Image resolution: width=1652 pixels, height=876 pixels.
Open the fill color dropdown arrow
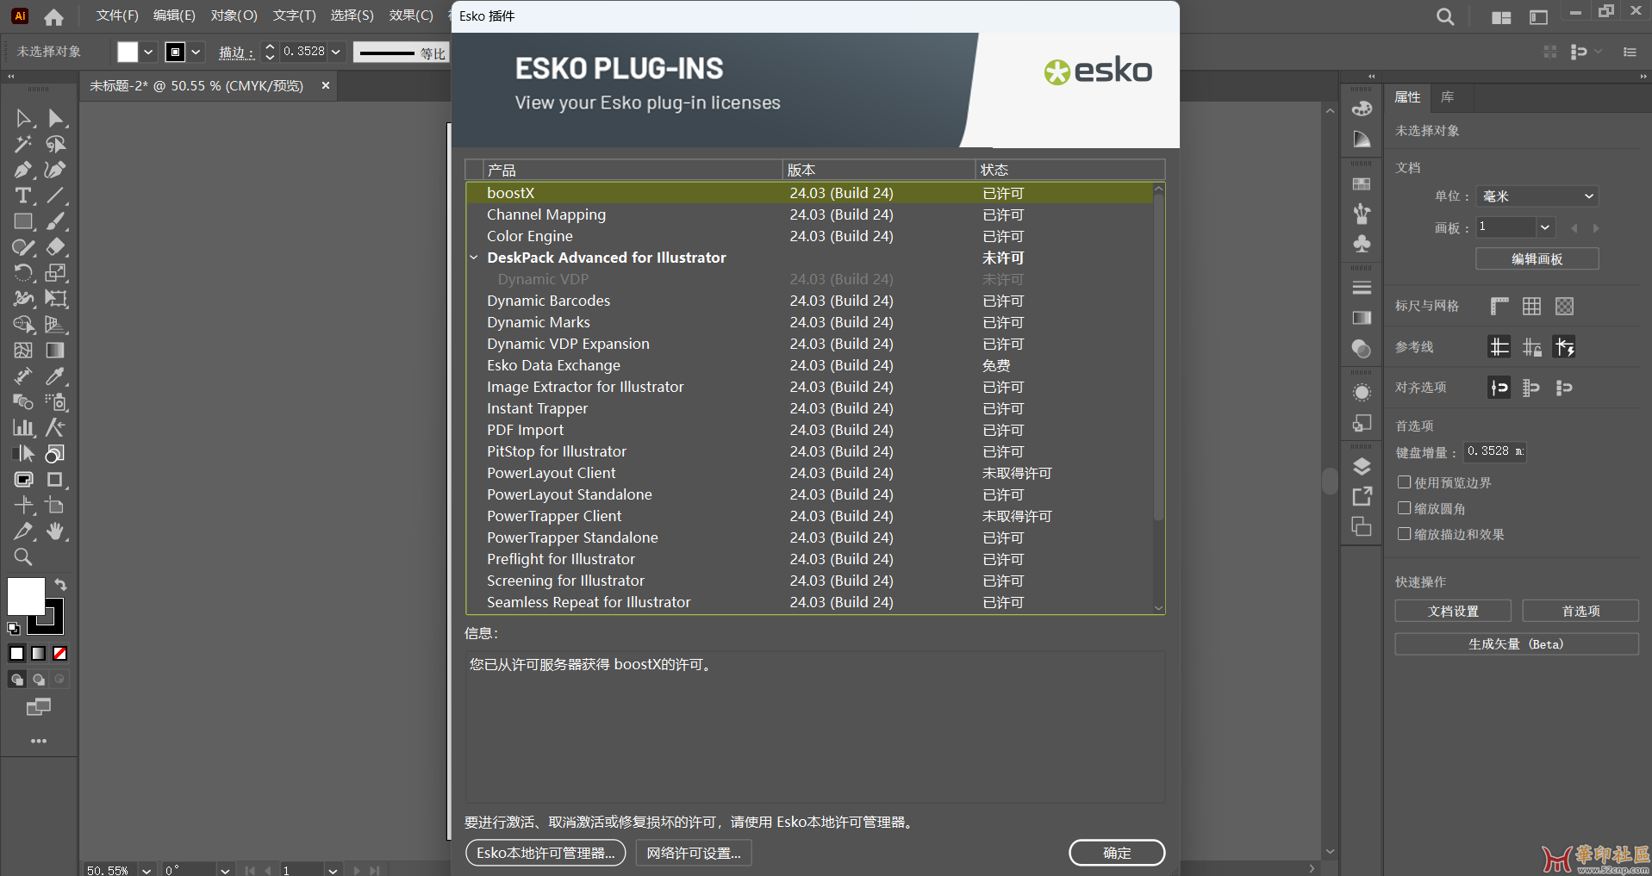148,52
